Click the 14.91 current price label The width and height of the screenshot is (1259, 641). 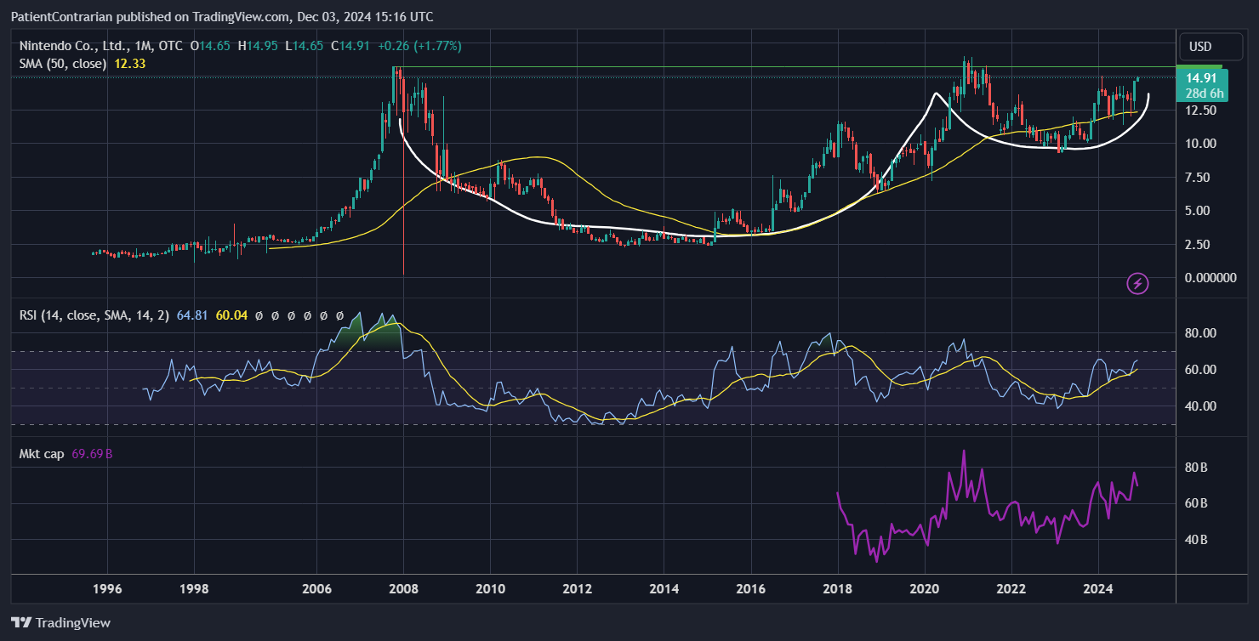point(1200,78)
